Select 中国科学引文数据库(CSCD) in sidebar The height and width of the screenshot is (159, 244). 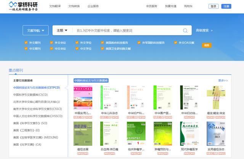[30, 95]
